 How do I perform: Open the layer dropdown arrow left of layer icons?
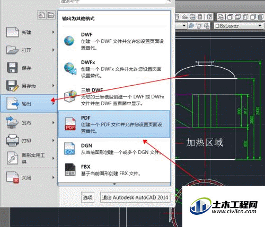point(184,26)
